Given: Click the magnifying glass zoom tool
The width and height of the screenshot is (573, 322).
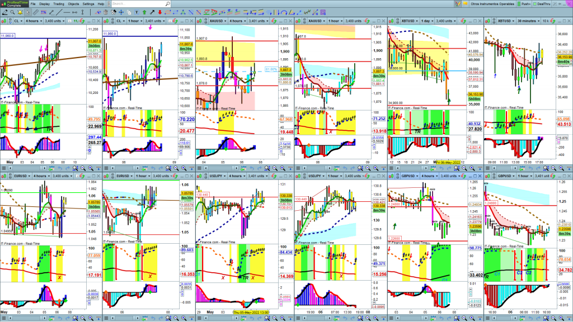Looking at the screenshot, I should pos(12,12).
